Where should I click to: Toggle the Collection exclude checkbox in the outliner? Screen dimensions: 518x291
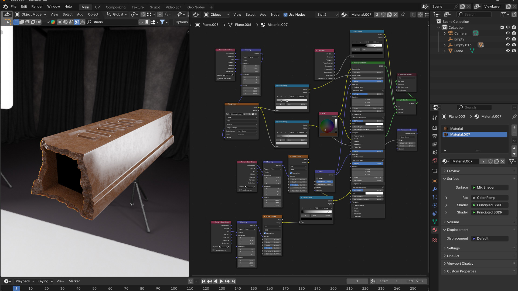[502, 27]
